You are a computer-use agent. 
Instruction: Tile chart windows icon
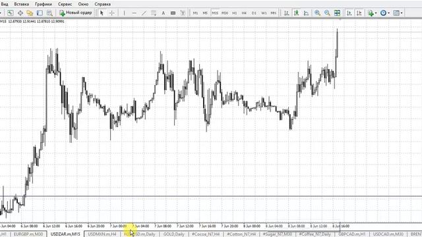337,13
